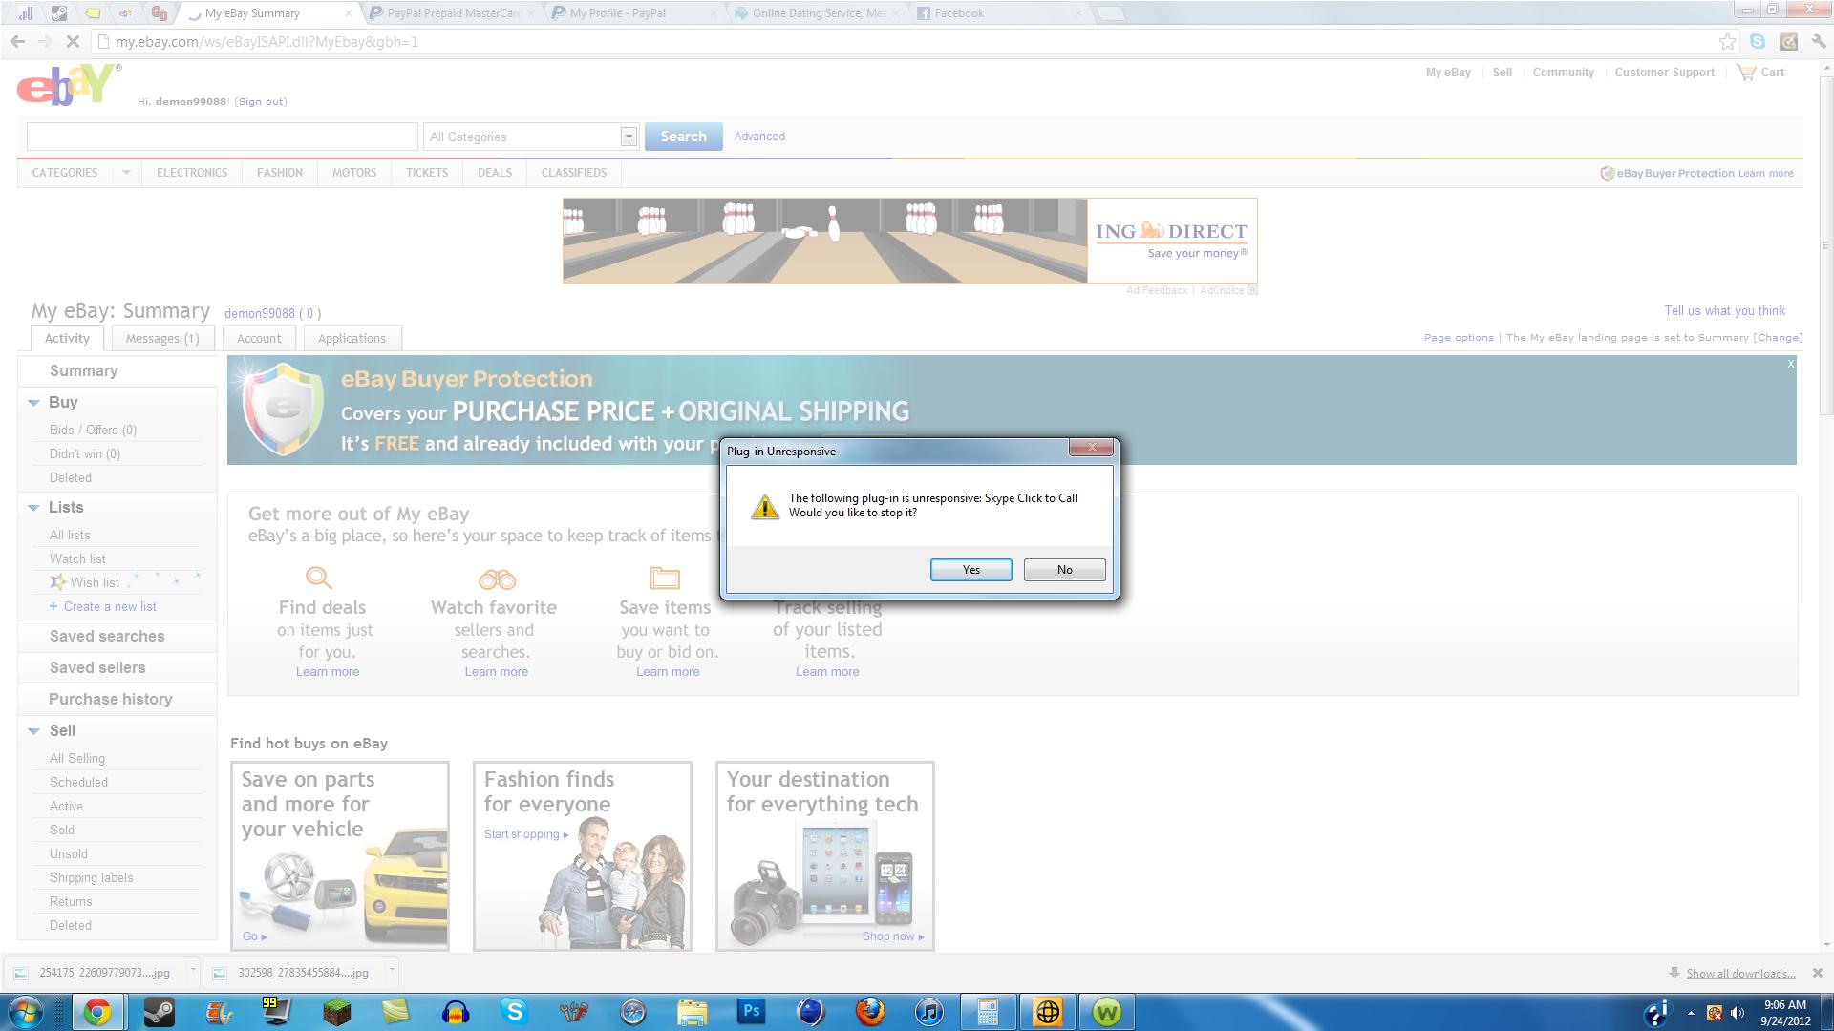This screenshot has height=1031, width=1834.
Task: Close the Plug-in Unresponsive dialog
Action: [1091, 447]
